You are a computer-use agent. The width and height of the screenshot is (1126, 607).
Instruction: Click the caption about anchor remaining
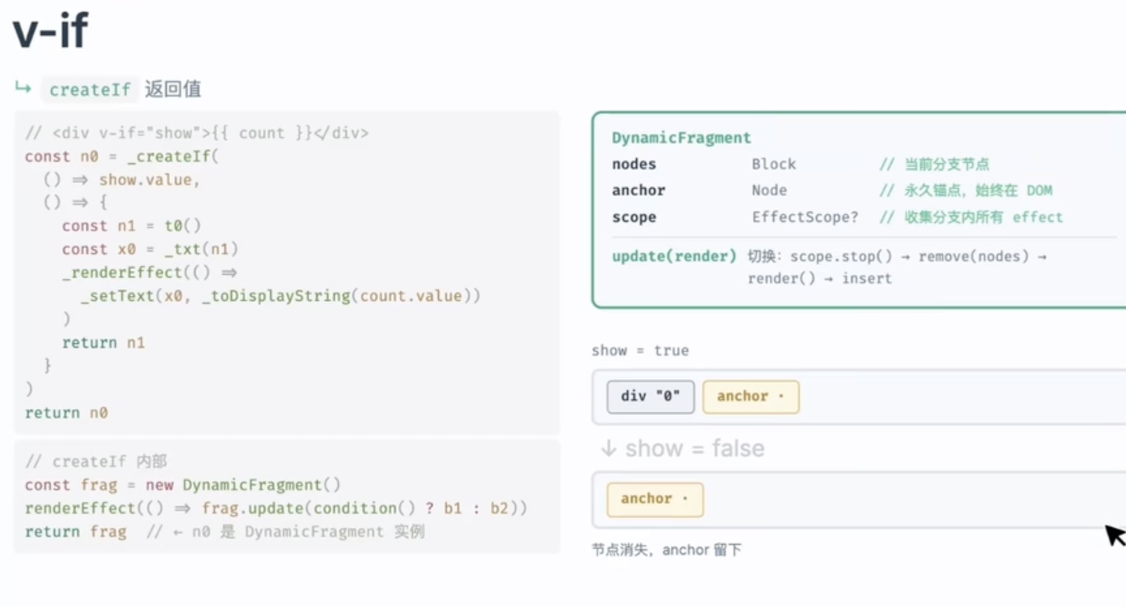666,550
